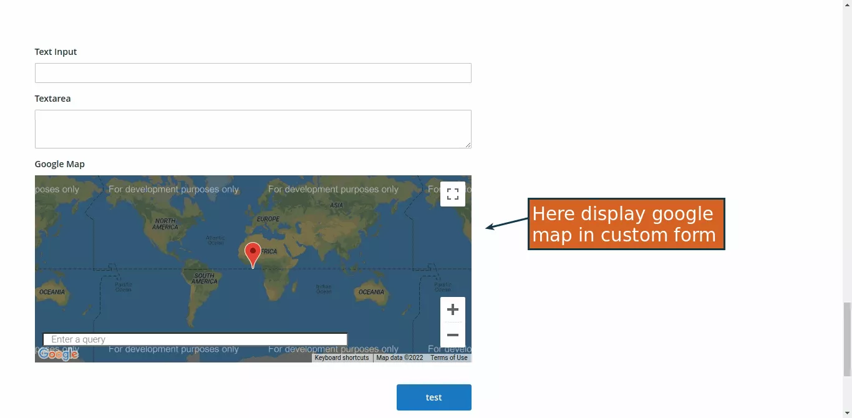This screenshot has width=852, height=418.
Task: Click the map's Enter a query search box
Action: click(195, 339)
